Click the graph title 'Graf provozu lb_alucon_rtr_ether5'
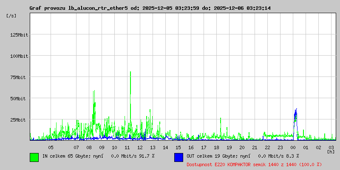This screenshot has width=340, height=170. click(78, 8)
